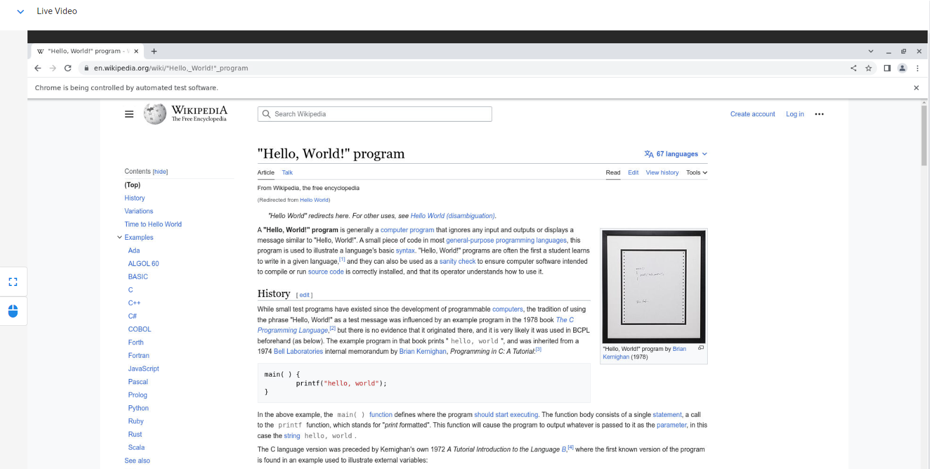Screen dimensions: 930x469
Task: Open Wikipedia hamburger main menu
Action: (x=129, y=114)
